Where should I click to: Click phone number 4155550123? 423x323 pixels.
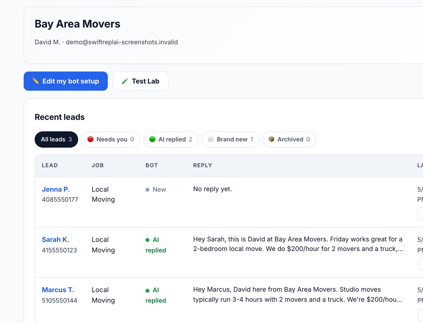click(x=60, y=250)
